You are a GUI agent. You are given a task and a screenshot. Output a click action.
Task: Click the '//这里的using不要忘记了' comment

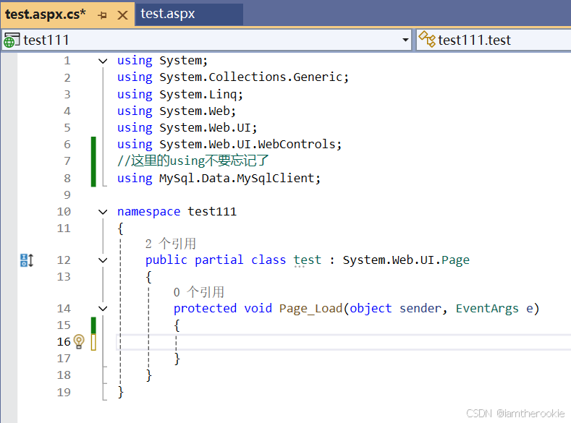click(193, 161)
